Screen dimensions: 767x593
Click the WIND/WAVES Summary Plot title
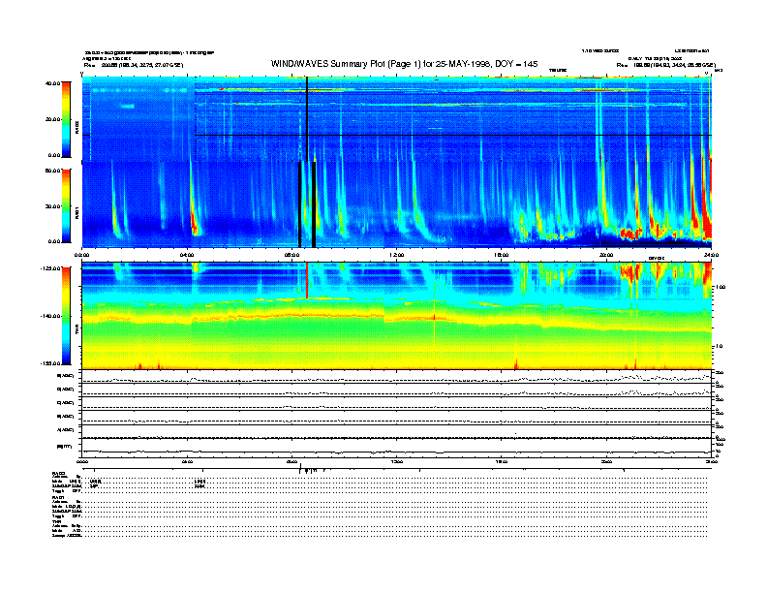404,64
